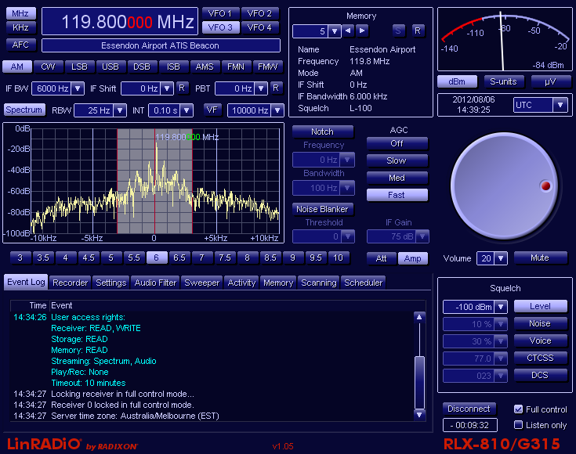Open the Activity tab

point(241,283)
